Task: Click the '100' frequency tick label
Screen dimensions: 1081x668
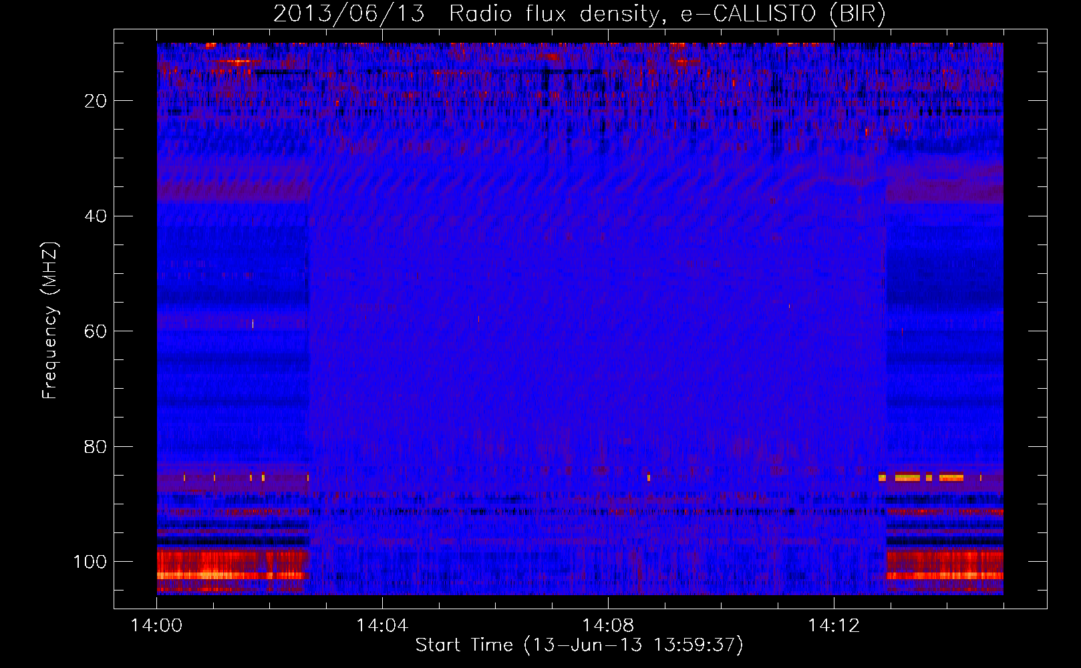Action: click(90, 562)
